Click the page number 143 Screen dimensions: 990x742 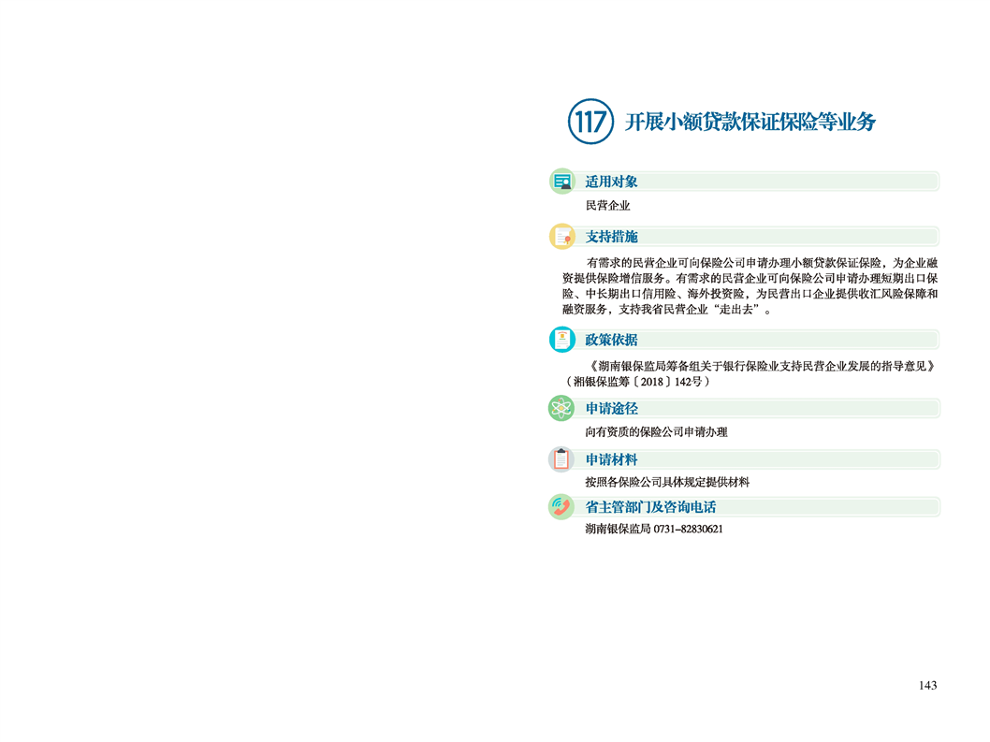click(x=927, y=685)
